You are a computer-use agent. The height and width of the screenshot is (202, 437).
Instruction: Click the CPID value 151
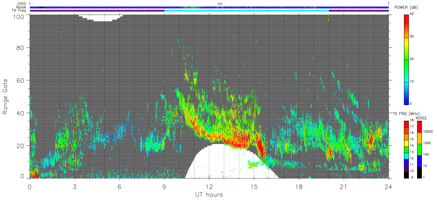[x=220, y=4]
